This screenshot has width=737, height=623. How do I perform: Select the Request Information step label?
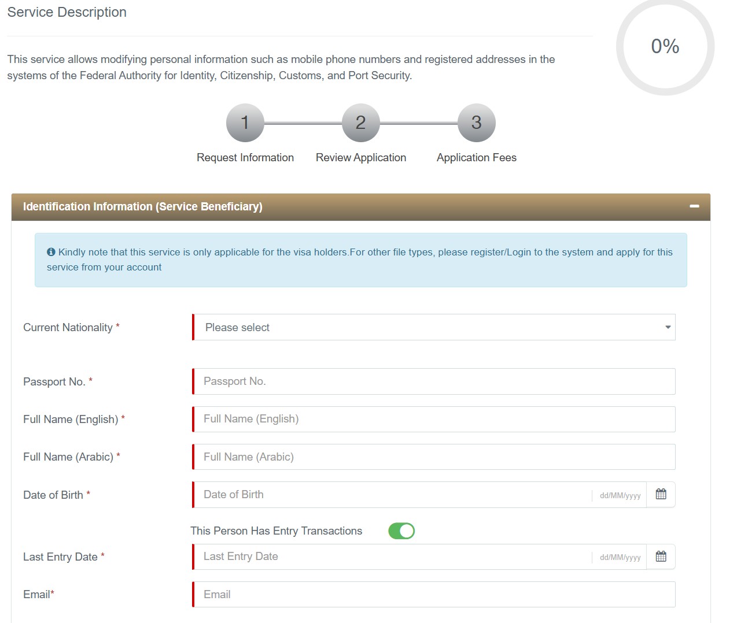tap(245, 157)
